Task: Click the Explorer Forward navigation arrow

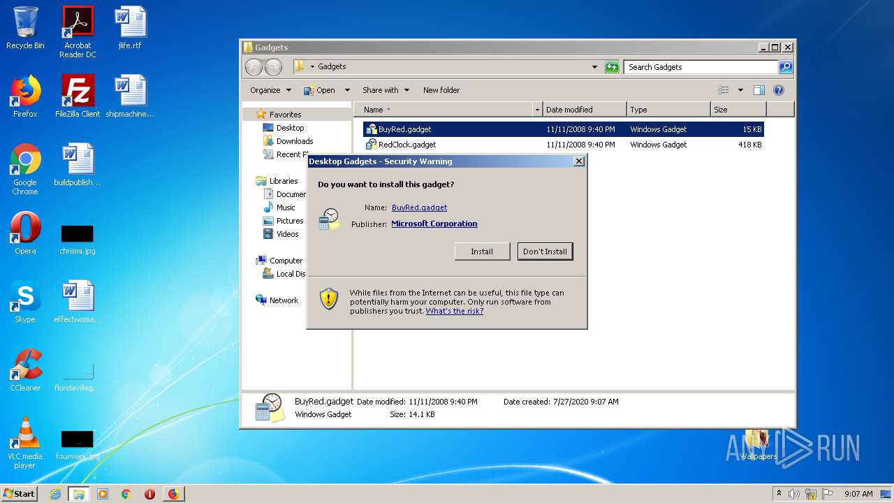Action: pyautogui.click(x=273, y=67)
